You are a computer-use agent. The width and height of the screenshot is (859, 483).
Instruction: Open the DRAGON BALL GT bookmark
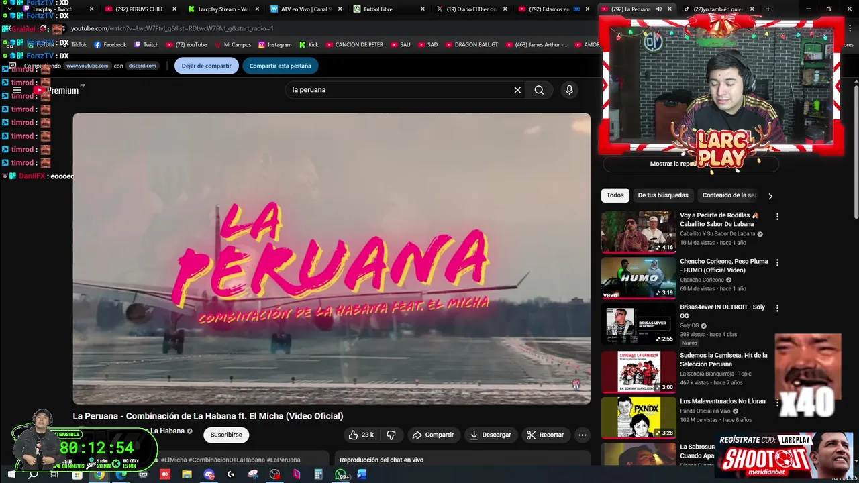[470, 45]
